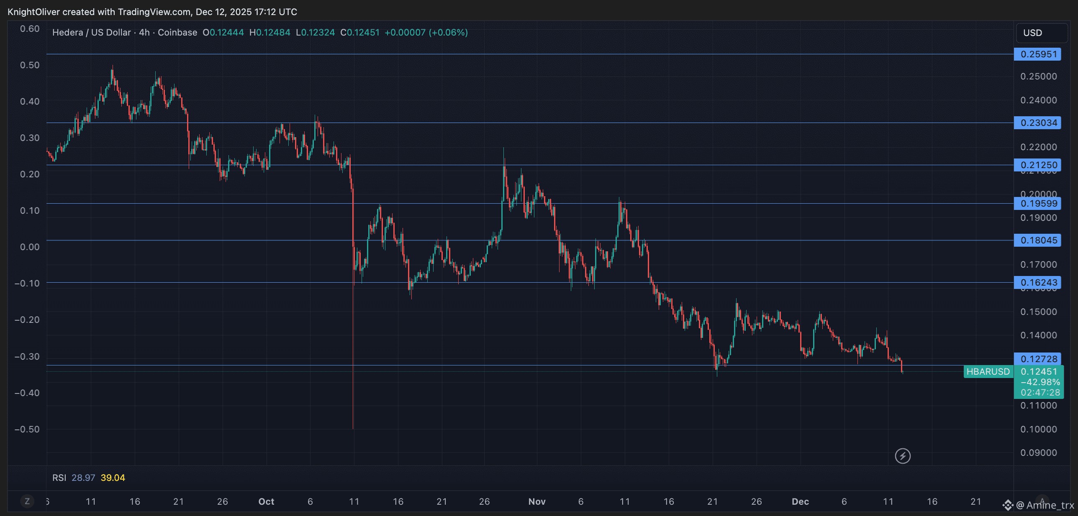
Task: Click the HBARUSD symbol price label
Action: [988, 371]
